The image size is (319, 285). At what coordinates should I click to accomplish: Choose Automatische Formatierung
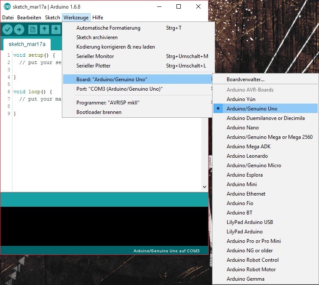pos(138,28)
